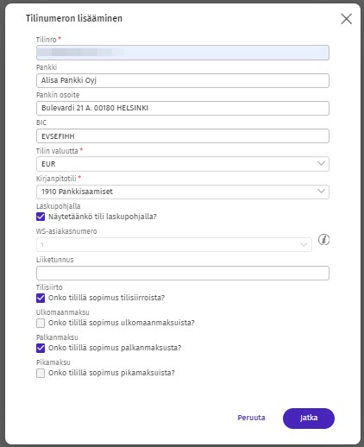Viewport: 364px width, 447px height.
Task: Focus the Tilinro input field
Action: pos(183,53)
